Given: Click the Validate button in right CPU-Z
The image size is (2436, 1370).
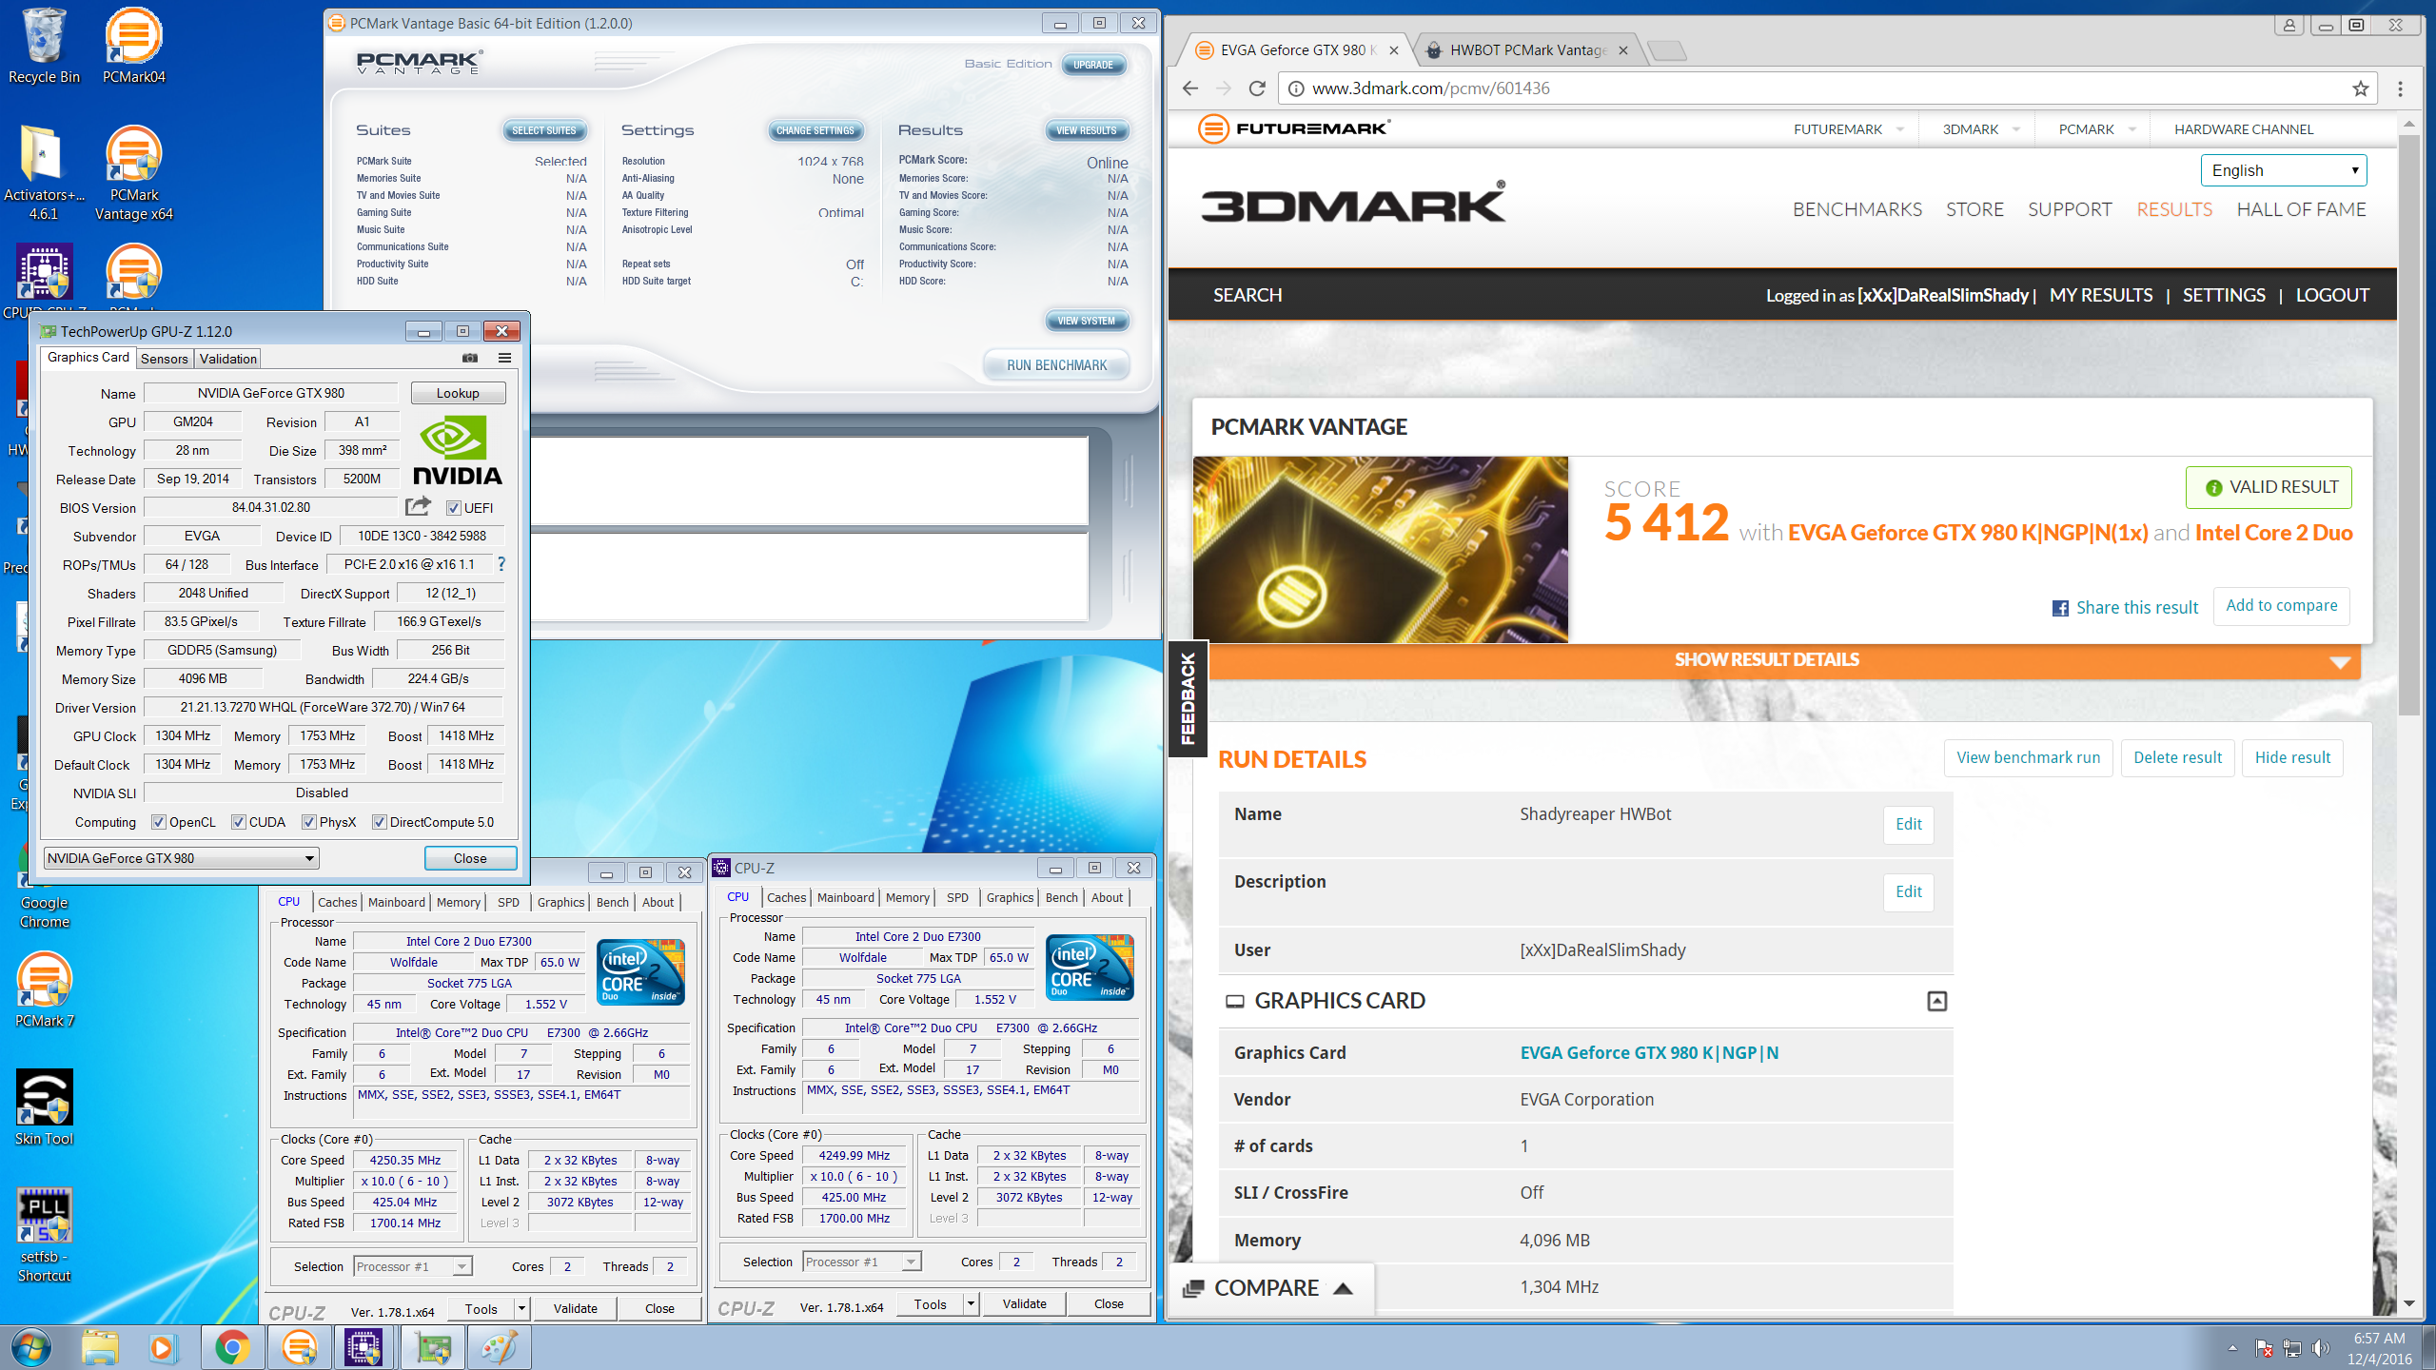Looking at the screenshot, I should pyautogui.click(x=1024, y=1303).
